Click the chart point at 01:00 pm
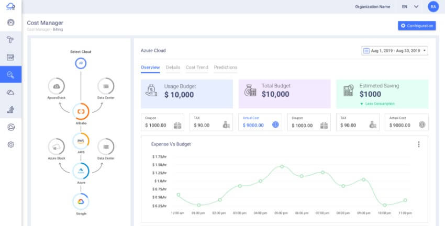This screenshot has width=445, height=226. [x=198, y=205]
